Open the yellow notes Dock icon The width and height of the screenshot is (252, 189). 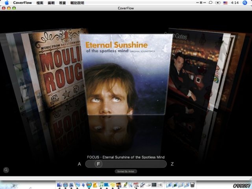click(113, 185)
